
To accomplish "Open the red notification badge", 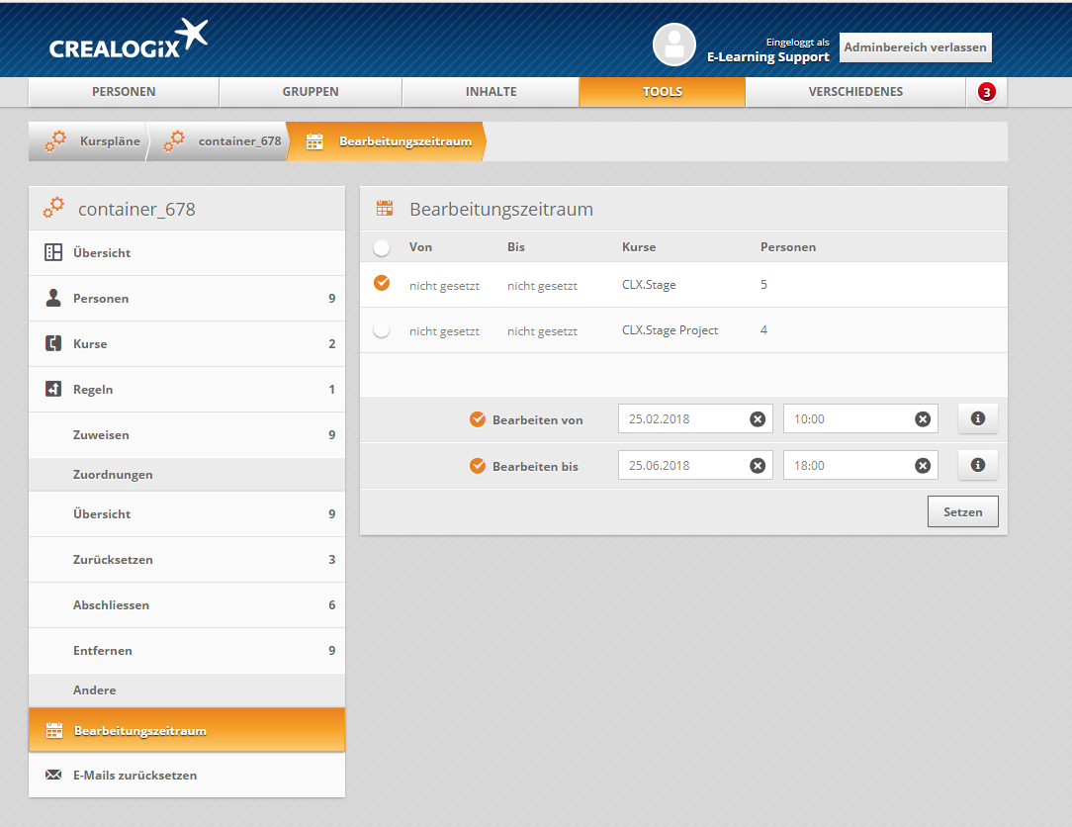I will (x=986, y=92).
